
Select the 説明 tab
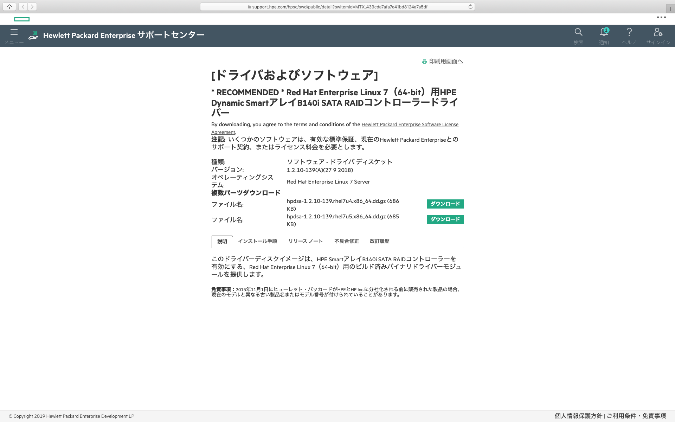(x=222, y=242)
